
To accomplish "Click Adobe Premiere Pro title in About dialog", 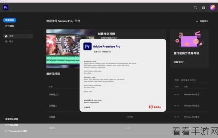I will click(106, 47).
